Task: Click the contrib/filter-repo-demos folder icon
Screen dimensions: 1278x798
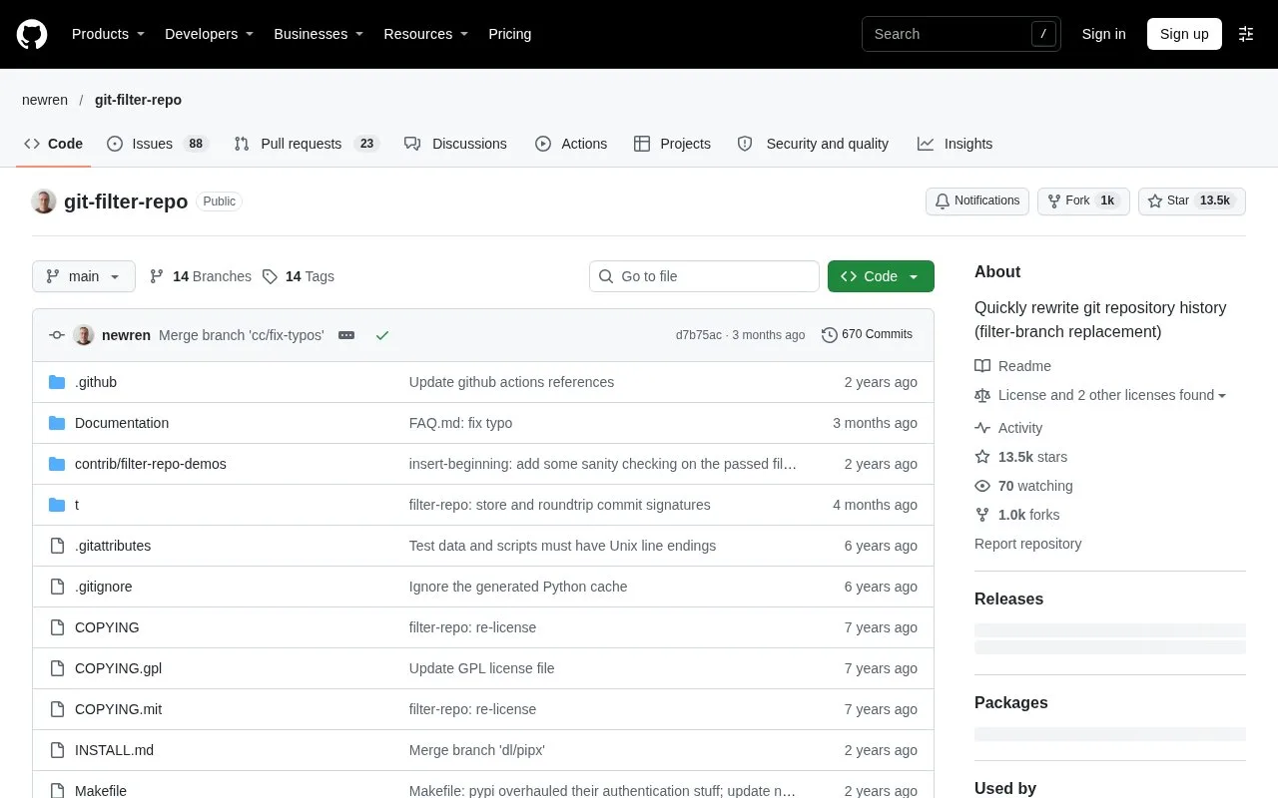Action: coord(57,464)
